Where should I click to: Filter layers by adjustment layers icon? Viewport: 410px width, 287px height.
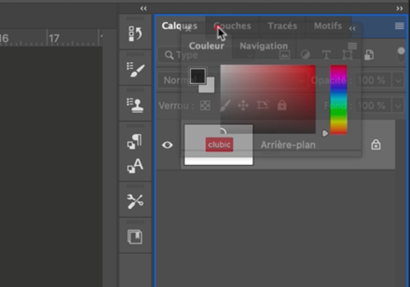click(305, 55)
